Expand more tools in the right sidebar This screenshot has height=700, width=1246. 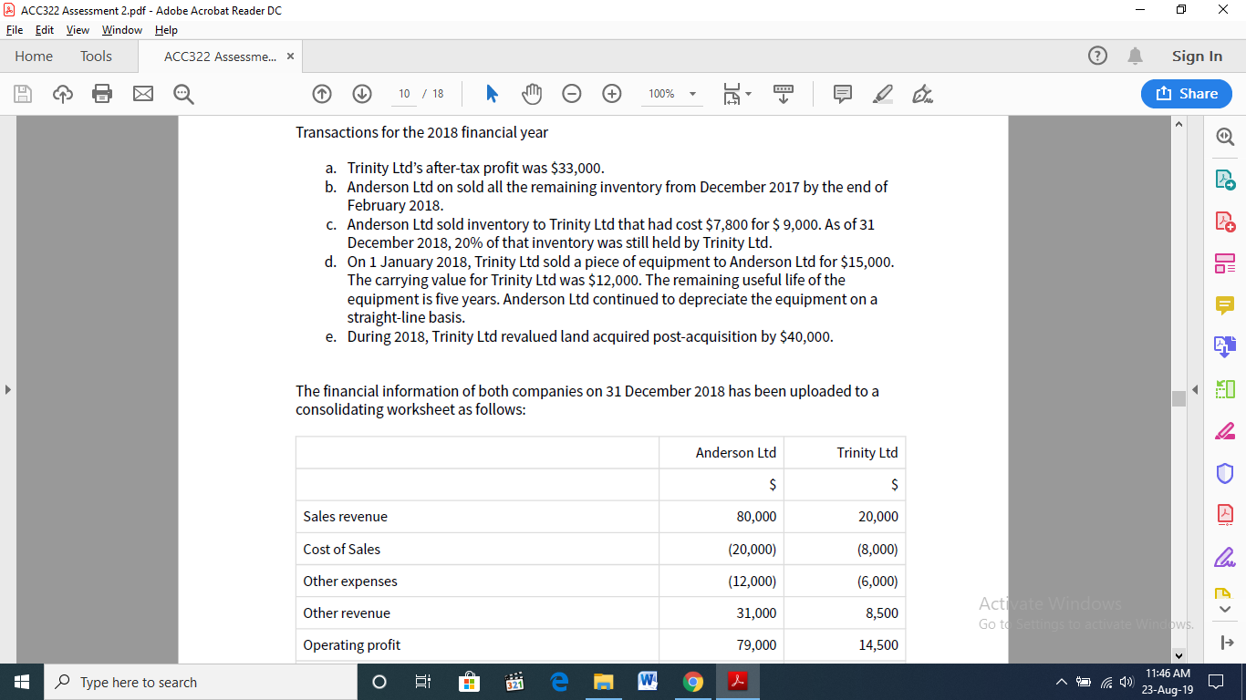point(1225,609)
